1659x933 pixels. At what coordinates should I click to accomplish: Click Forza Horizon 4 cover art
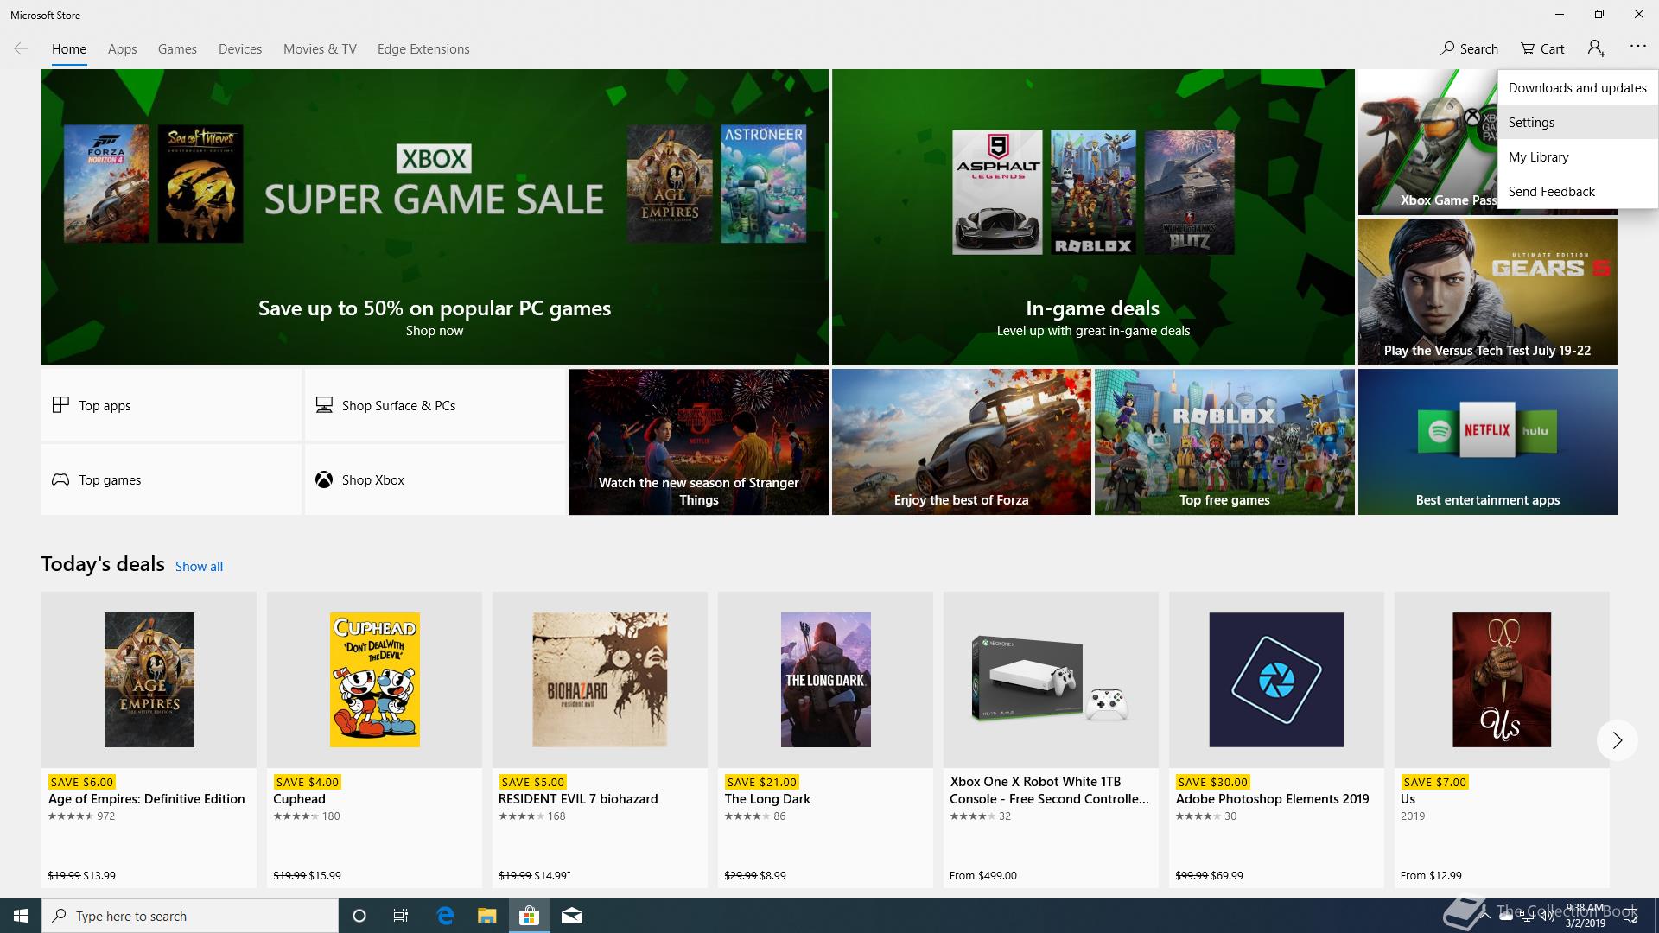106,183
